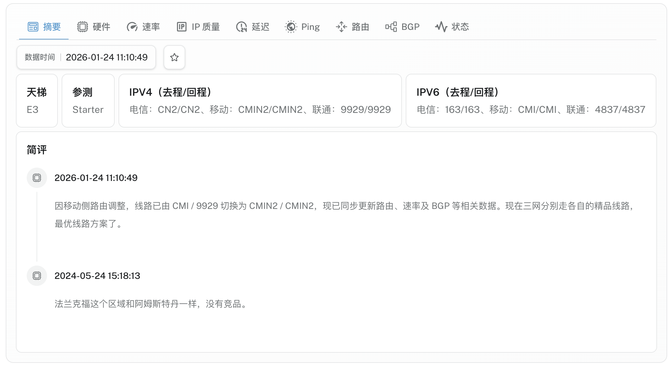Screen dimensions: 671x367
Task: Click the latency 24-hour clock icon
Action: pyautogui.click(x=241, y=27)
